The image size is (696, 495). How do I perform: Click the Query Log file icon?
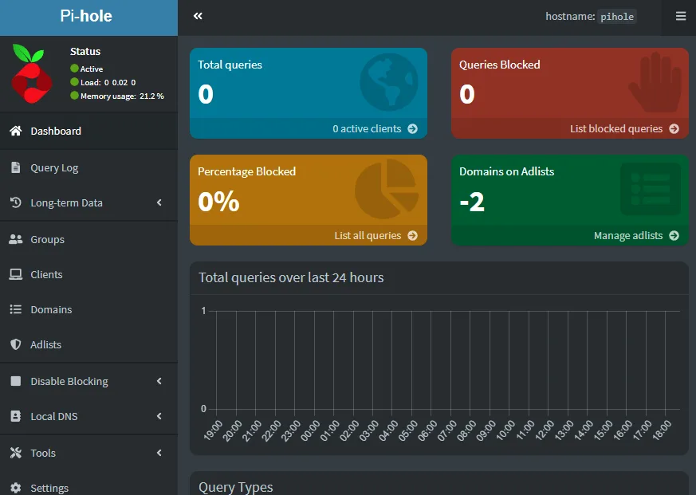15,167
